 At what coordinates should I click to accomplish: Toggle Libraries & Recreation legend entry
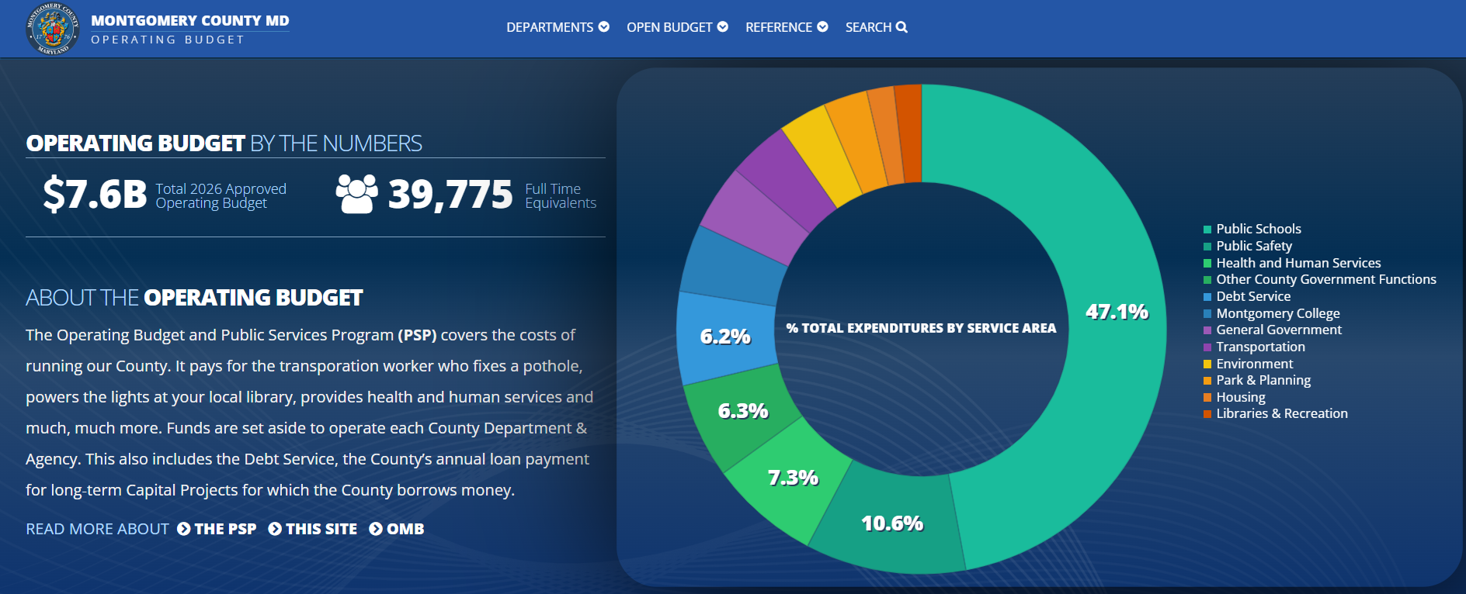click(1281, 413)
